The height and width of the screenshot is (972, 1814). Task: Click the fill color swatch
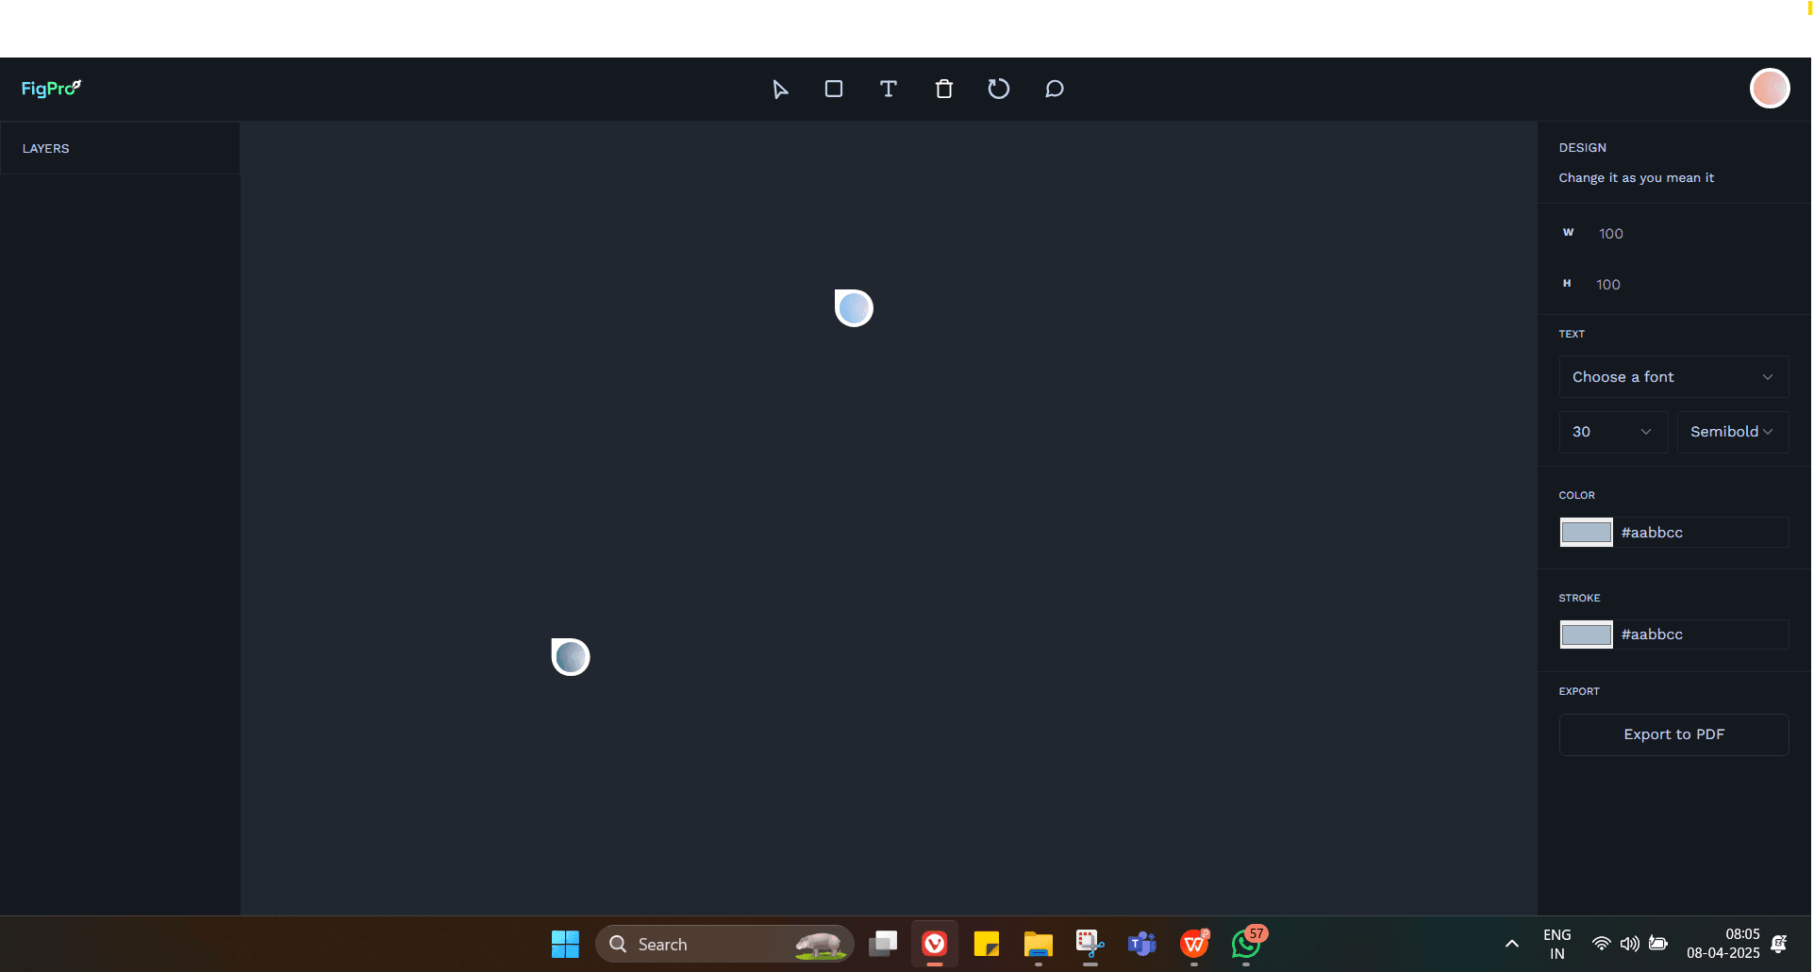(1586, 533)
